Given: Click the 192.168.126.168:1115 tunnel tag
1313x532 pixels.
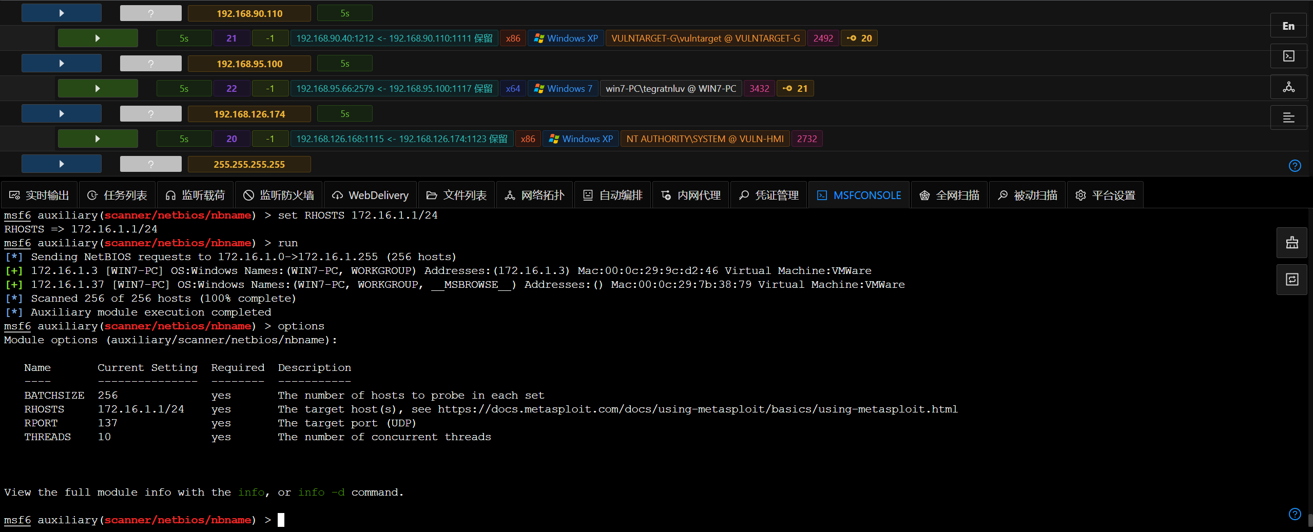Looking at the screenshot, I should click(402, 139).
